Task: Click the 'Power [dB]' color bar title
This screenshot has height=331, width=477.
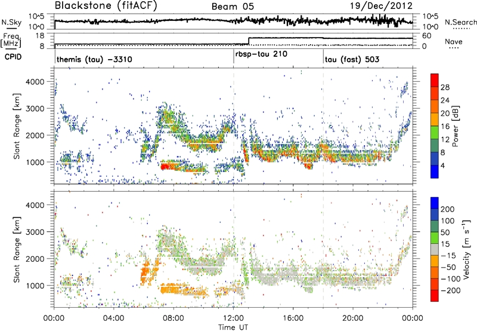Action: point(456,126)
